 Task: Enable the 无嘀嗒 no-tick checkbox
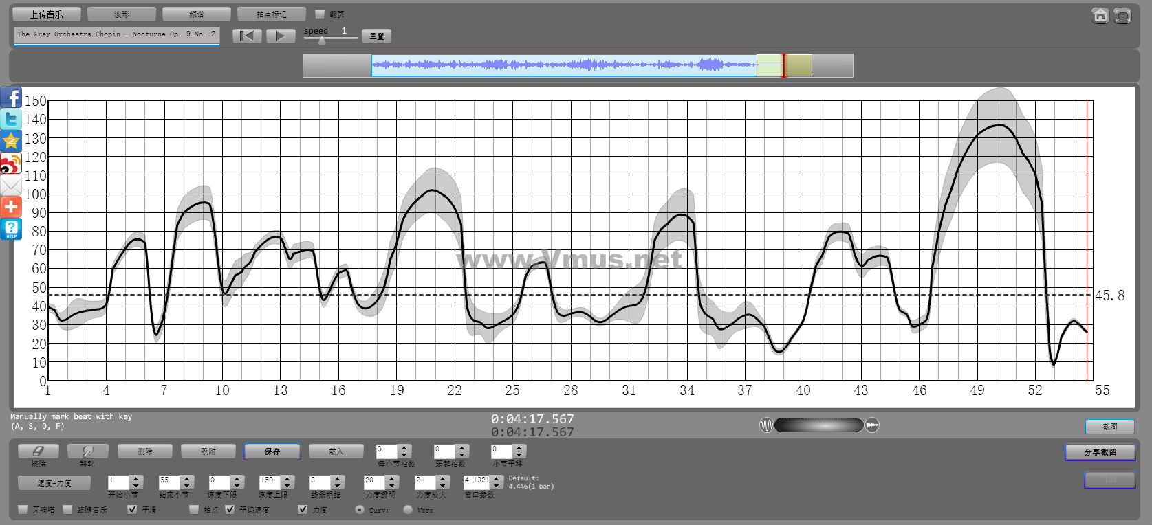23,510
